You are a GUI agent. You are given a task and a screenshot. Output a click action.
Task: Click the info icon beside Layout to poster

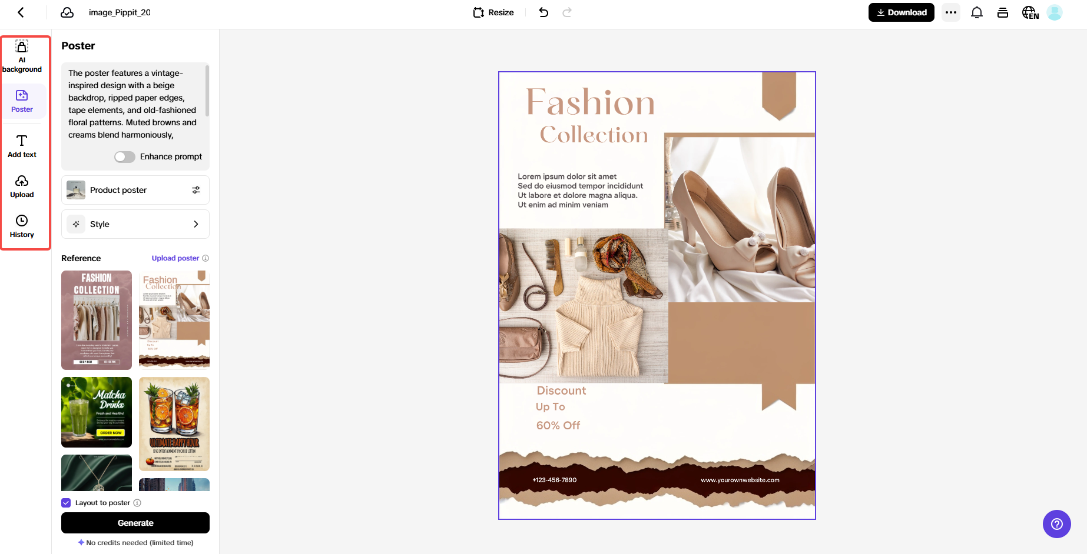coord(137,503)
